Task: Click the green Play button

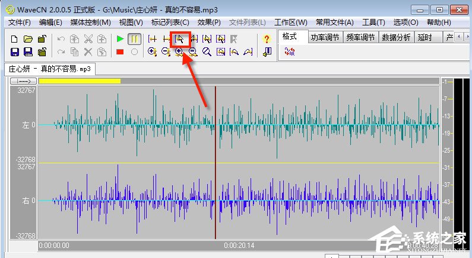Action: coord(121,39)
